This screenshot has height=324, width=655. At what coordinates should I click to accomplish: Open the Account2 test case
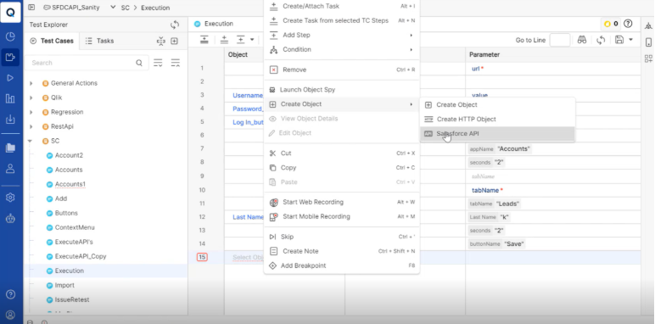[69, 155]
